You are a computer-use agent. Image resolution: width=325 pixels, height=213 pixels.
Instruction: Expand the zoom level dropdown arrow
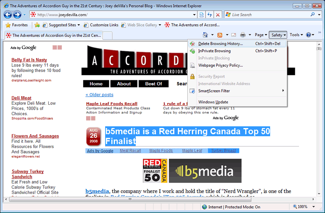(314, 207)
